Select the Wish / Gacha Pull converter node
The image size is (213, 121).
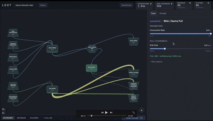[x=92, y=49]
